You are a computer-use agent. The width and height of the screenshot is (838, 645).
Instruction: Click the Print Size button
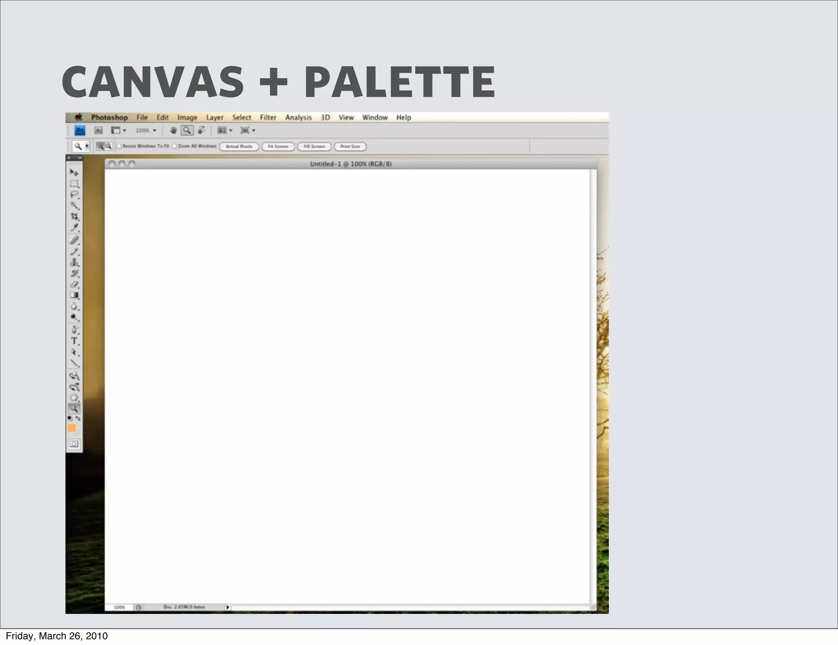(350, 147)
